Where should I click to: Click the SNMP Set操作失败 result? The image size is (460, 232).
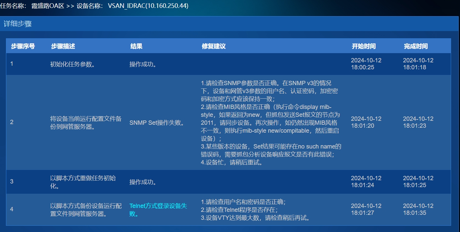157,123
